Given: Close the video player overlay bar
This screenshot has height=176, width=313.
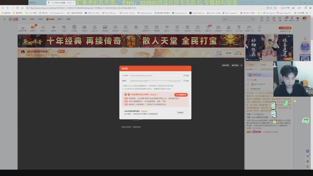Looking at the screenshot, I should (x=241, y=65).
